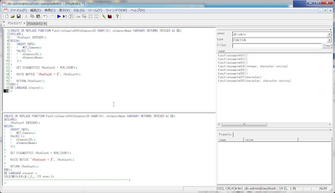The height and width of the screenshot is (193, 335).
Task: Click line 19 in the editor gutter
Action: click(6, 91)
